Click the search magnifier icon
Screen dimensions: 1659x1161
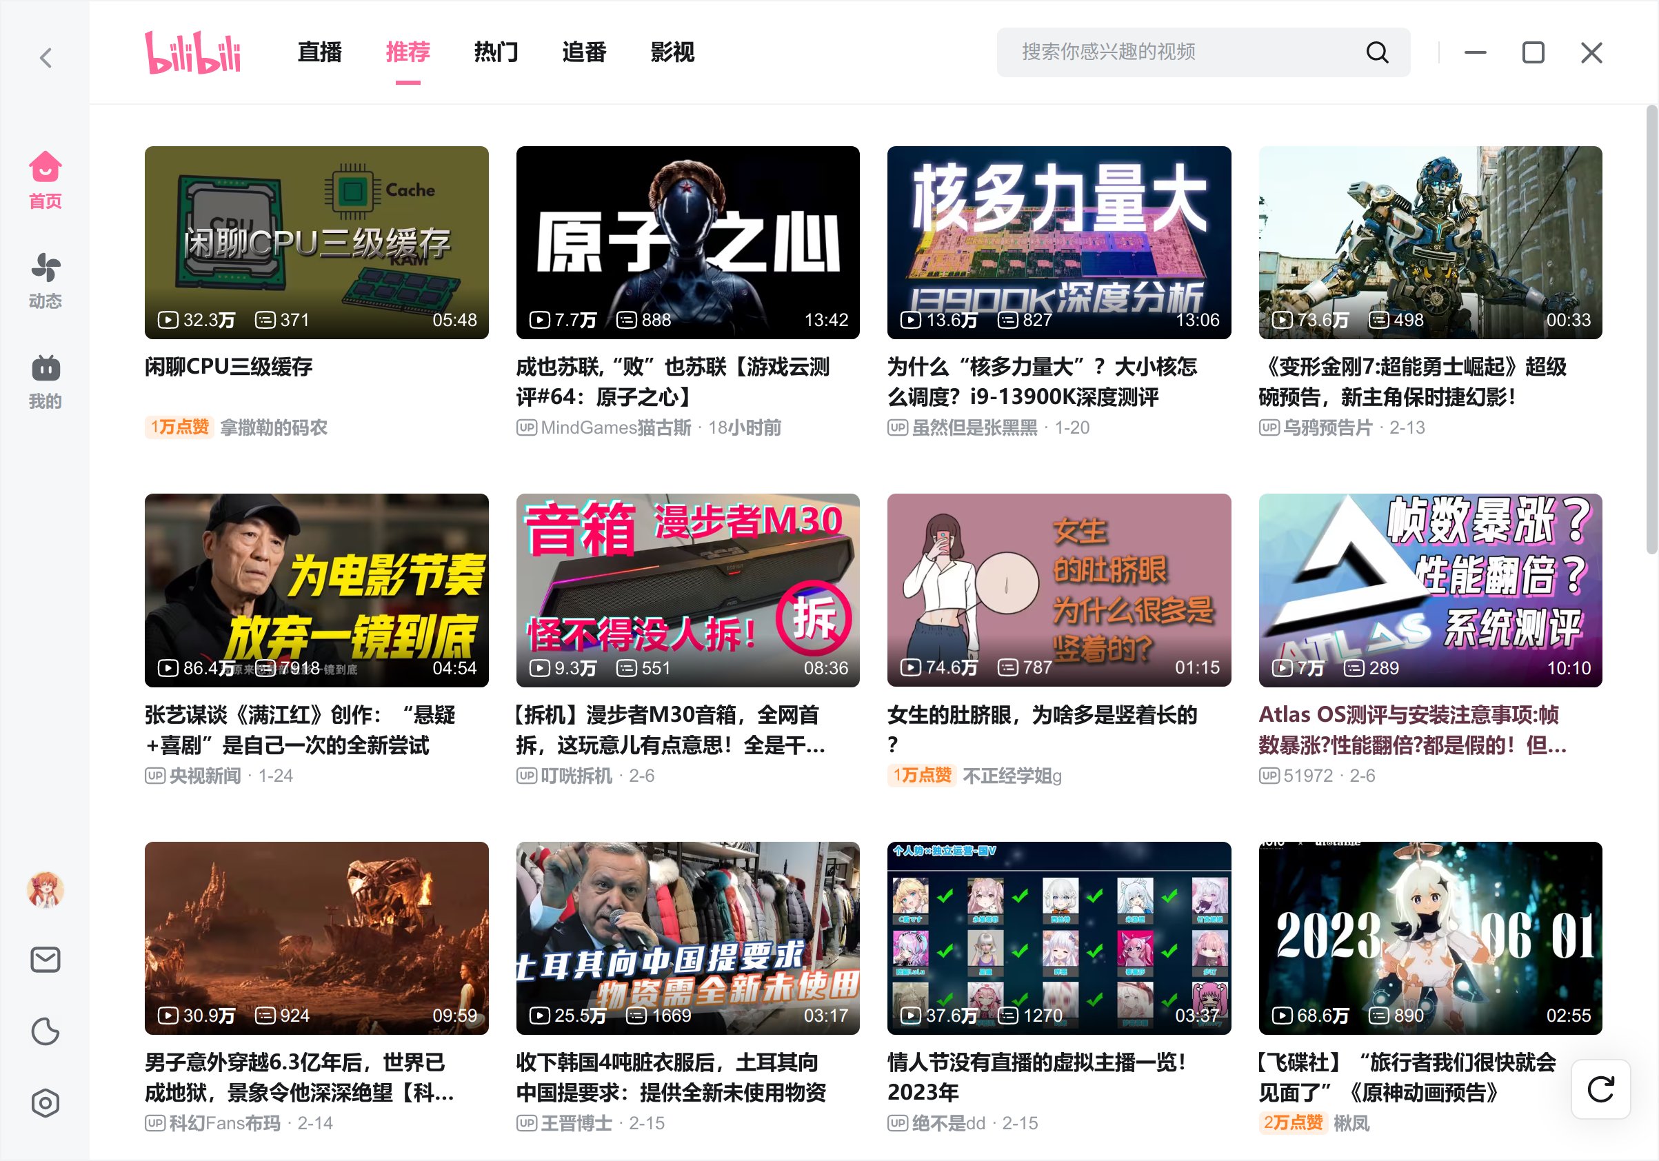1376,52
